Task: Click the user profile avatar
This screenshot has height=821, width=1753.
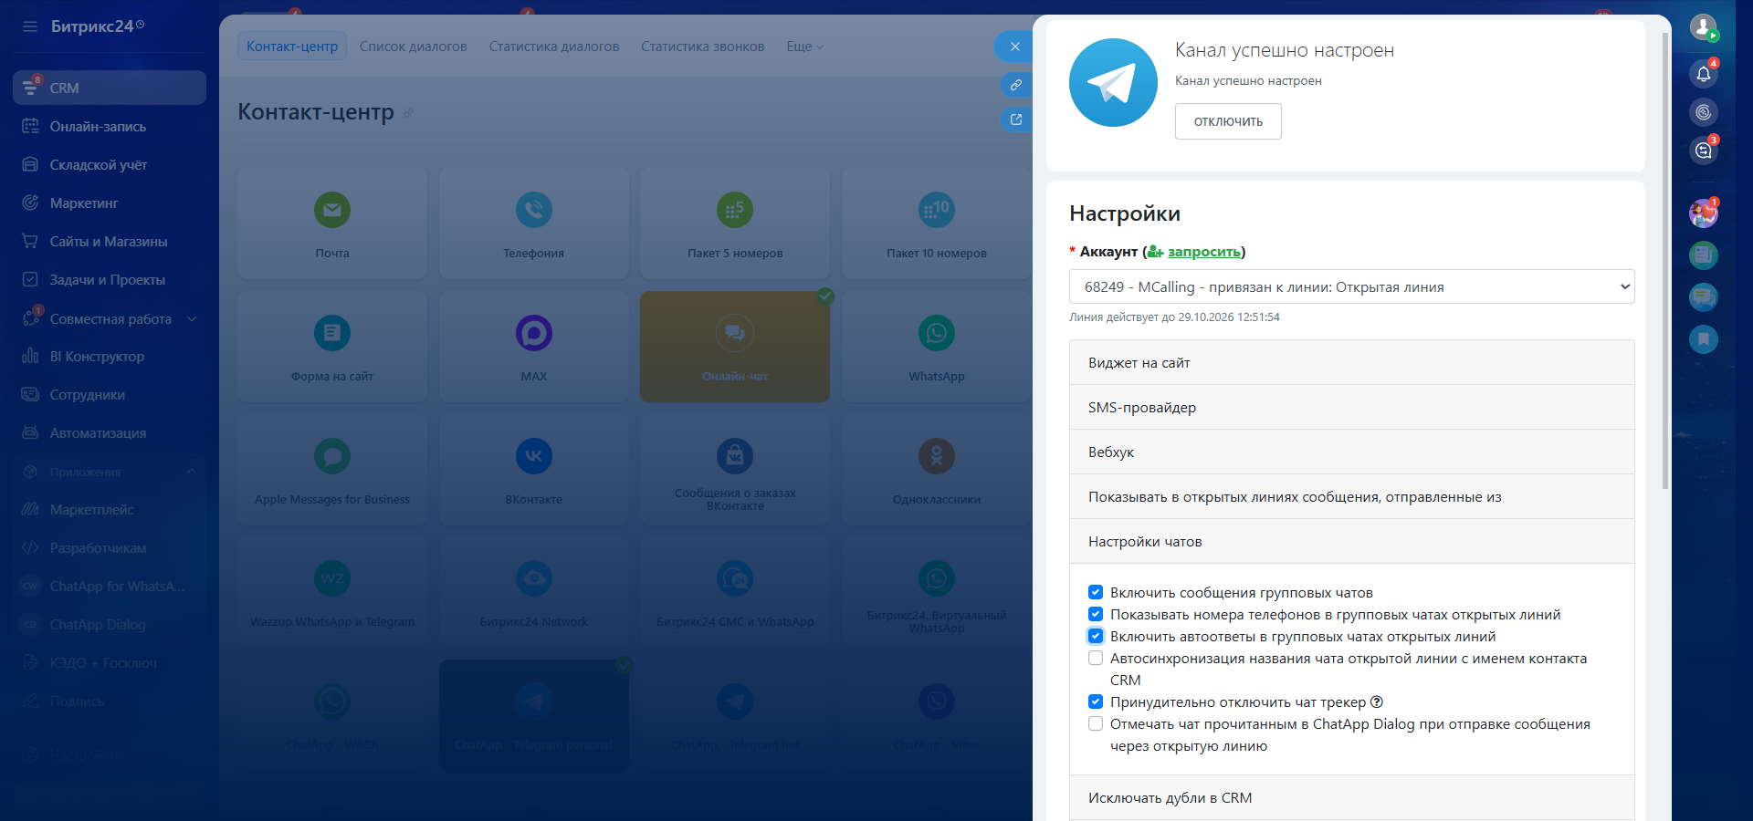Action: click(1703, 26)
